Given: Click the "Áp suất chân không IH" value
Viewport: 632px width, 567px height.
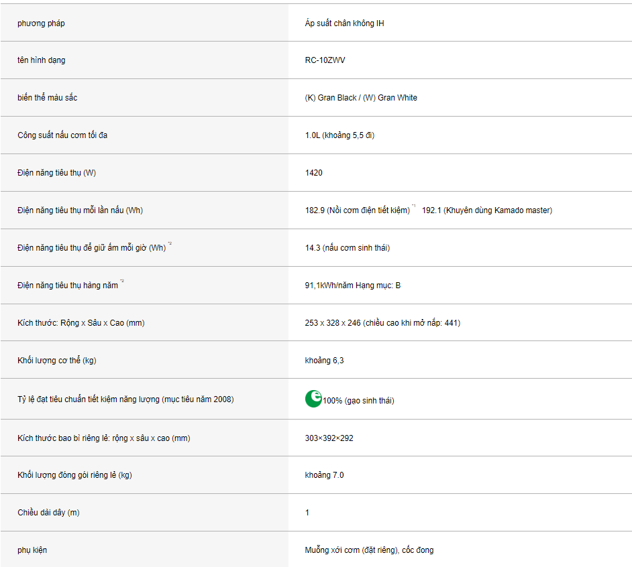Looking at the screenshot, I should pyautogui.click(x=344, y=23).
